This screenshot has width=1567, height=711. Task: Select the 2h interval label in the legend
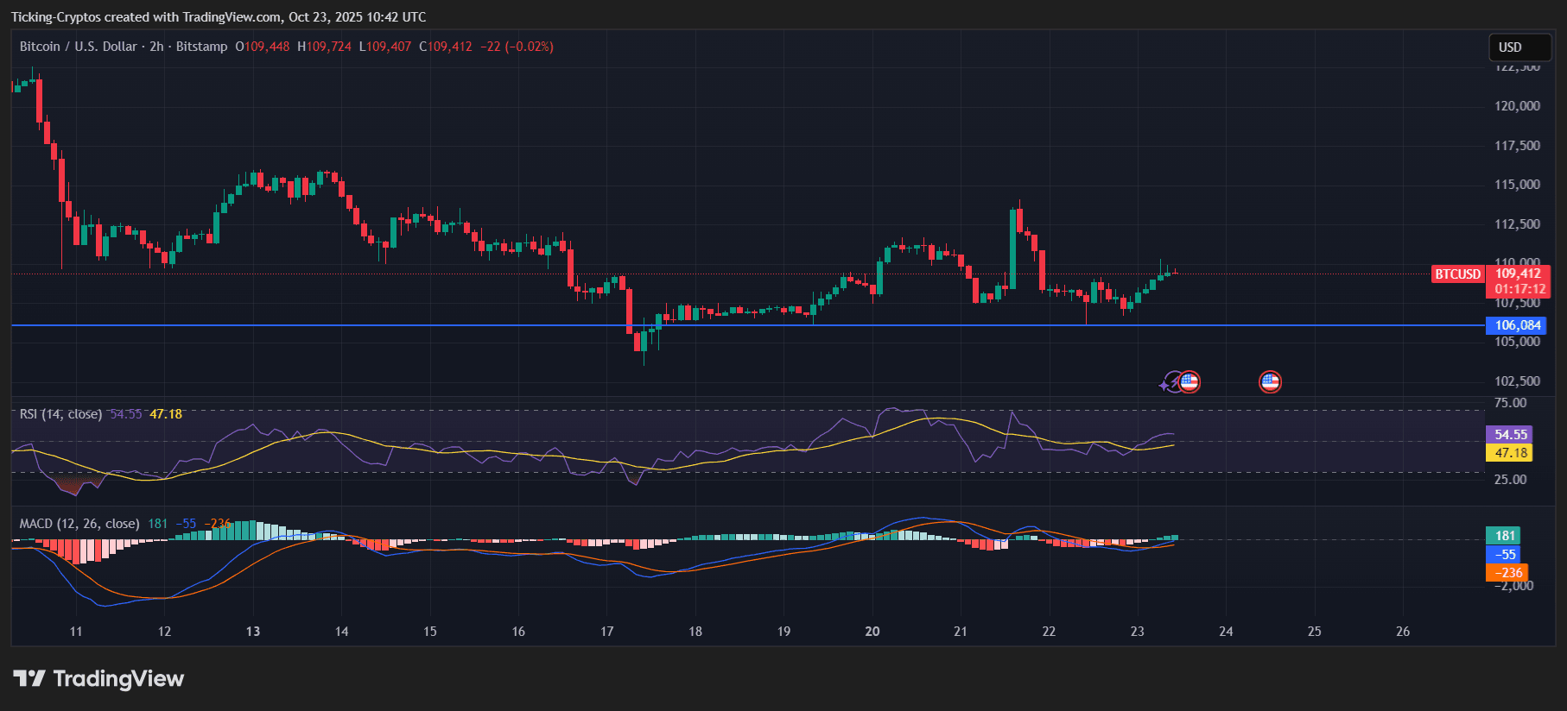coord(156,47)
